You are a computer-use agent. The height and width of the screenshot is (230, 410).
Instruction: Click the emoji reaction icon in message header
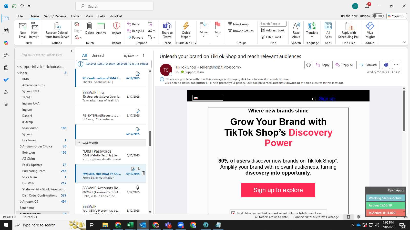(x=309, y=65)
